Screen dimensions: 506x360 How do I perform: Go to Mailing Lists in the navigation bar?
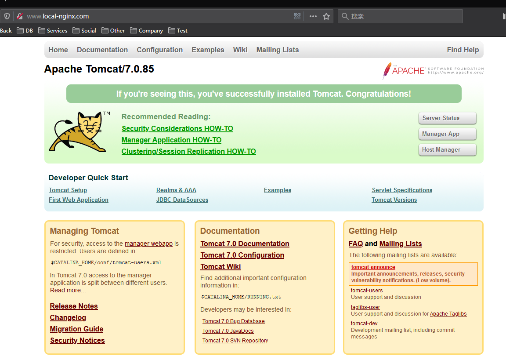click(x=277, y=50)
